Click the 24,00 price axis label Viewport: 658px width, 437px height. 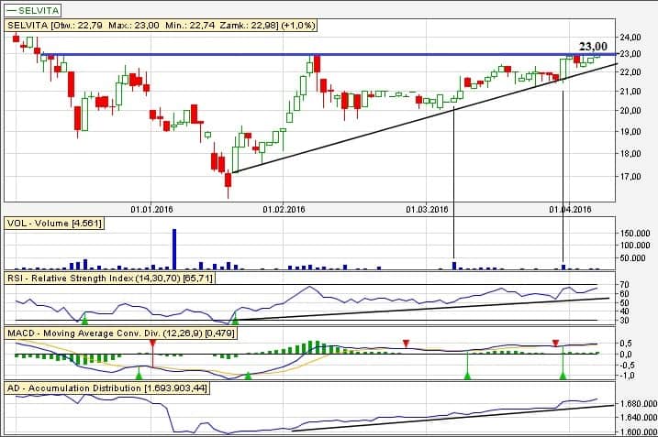coord(630,38)
